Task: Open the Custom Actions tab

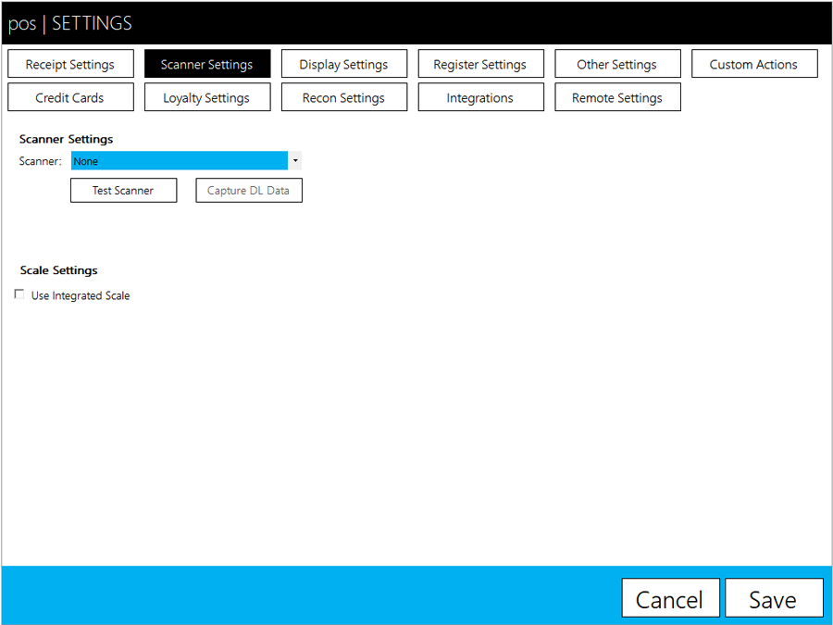Action: [754, 64]
